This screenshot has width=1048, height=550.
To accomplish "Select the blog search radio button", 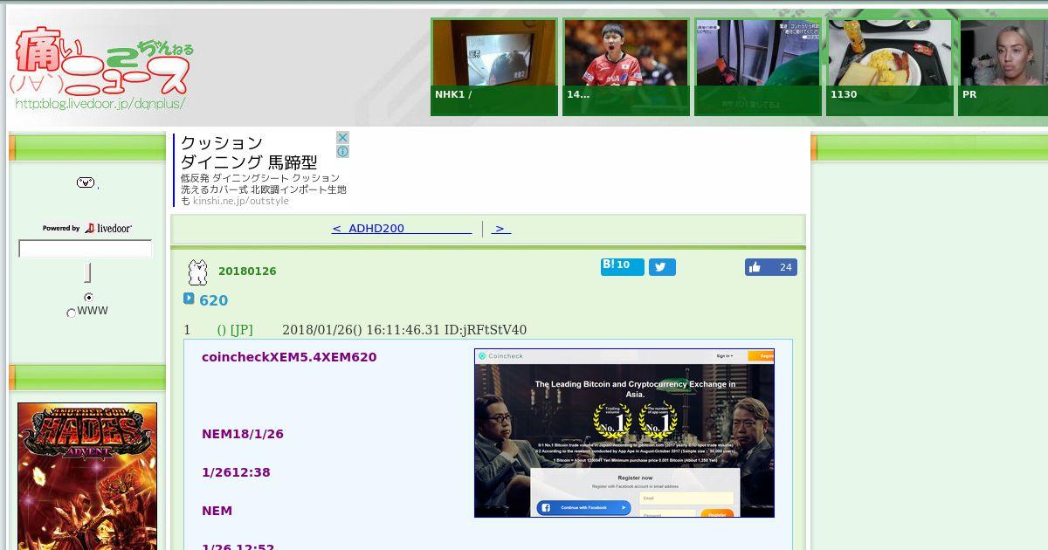I will coord(88,298).
